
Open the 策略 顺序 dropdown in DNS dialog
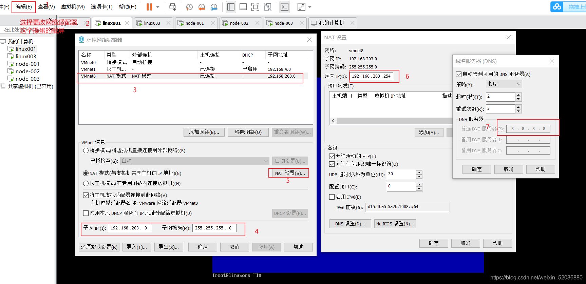point(504,84)
